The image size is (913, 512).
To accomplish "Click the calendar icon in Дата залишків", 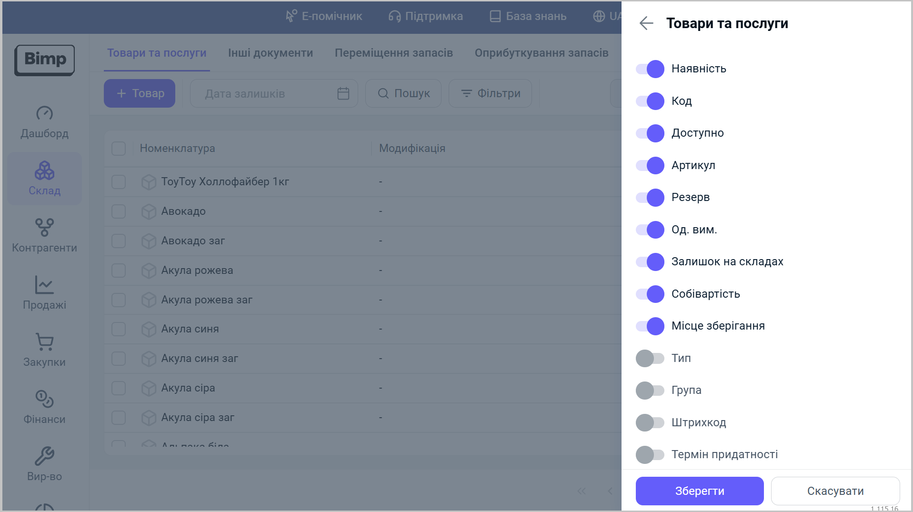I will pyautogui.click(x=343, y=93).
